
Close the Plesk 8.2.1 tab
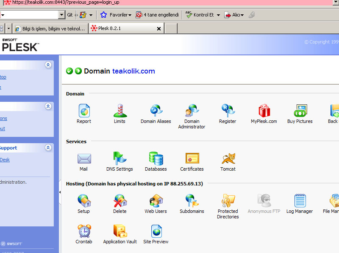pyautogui.click(x=158, y=29)
